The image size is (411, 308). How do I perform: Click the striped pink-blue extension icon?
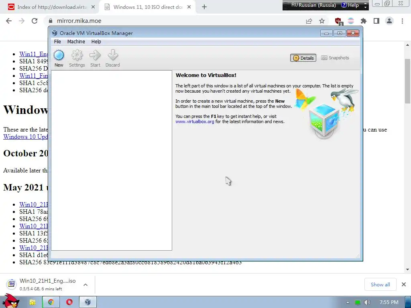351,21
